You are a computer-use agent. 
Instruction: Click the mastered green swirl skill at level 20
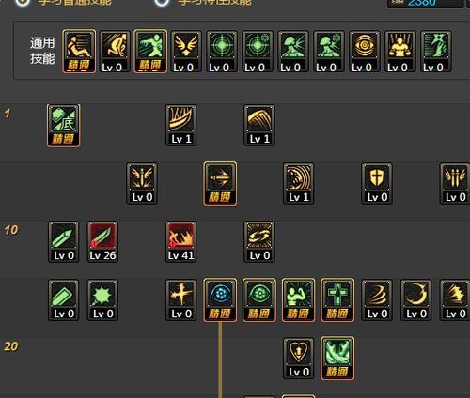[337, 358]
